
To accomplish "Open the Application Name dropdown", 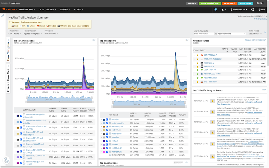I will point(231,34).
